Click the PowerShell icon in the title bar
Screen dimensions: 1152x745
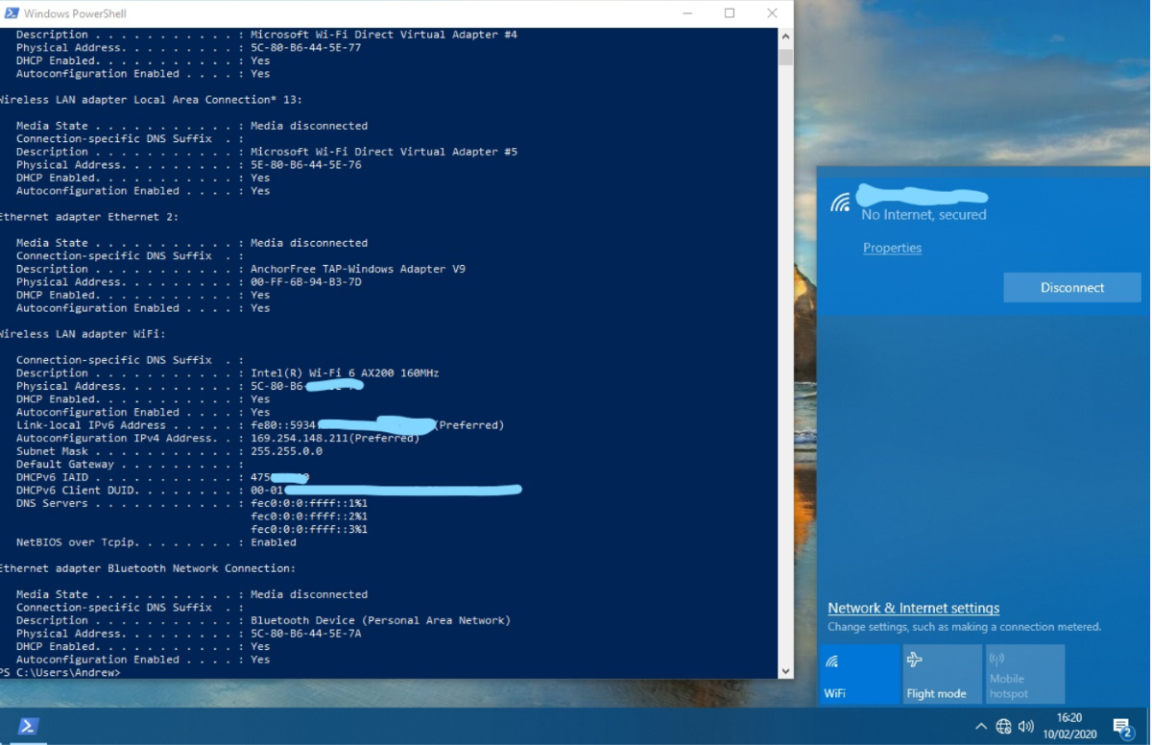coord(11,13)
